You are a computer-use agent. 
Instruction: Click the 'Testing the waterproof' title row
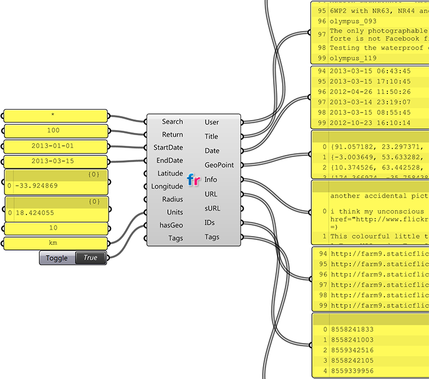(x=370, y=48)
